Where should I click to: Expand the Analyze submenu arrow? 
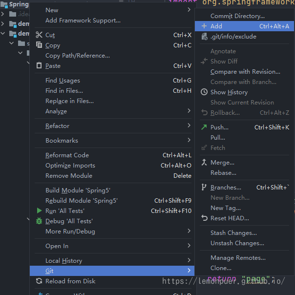click(189, 111)
